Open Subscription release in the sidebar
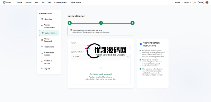The width and height of the screenshot is (211, 102). pyautogui.click(x=49, y=54)
